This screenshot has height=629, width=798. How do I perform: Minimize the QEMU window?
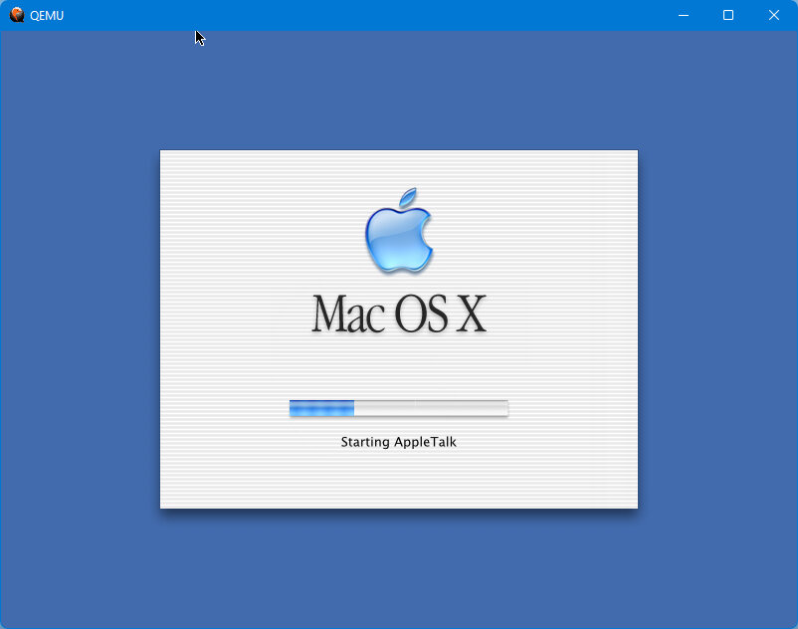pyautogui.click(x=684, y=15)
